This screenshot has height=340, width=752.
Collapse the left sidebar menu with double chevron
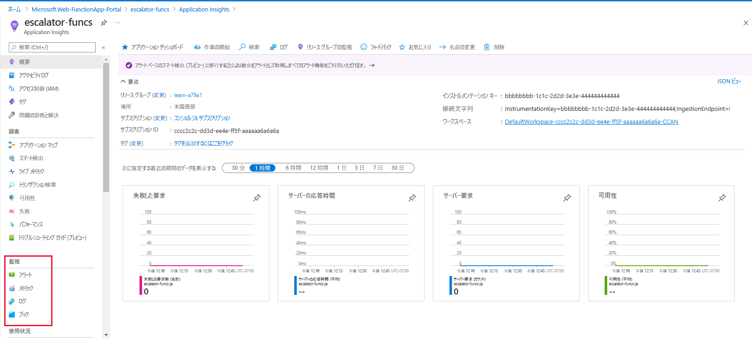pos(103,47)
